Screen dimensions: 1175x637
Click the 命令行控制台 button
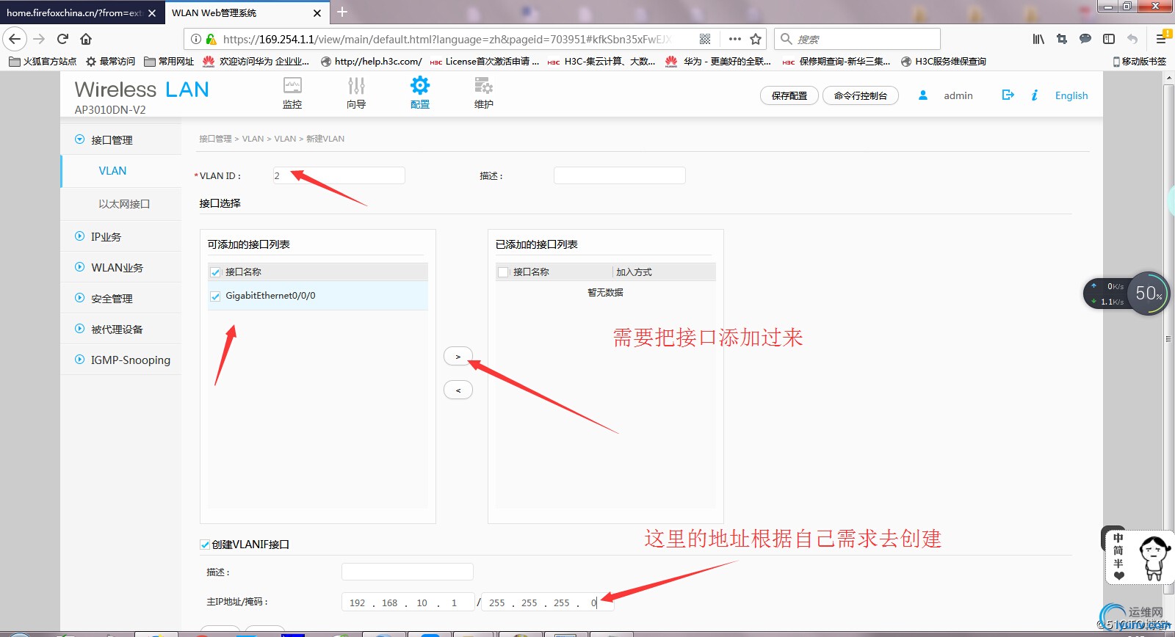(x=861, y=95)
